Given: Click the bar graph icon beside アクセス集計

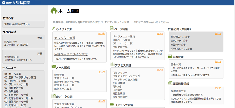Looking at the screenshot, I should click(112, 64).
